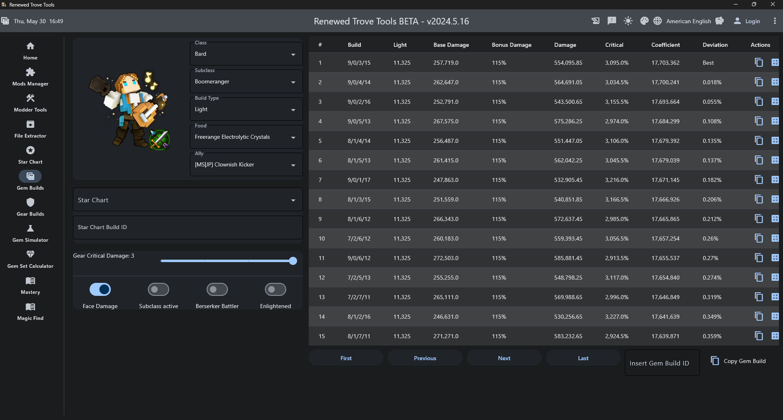Click the Next page button
This screenshot has width=783, height=420.
point(504,358)
